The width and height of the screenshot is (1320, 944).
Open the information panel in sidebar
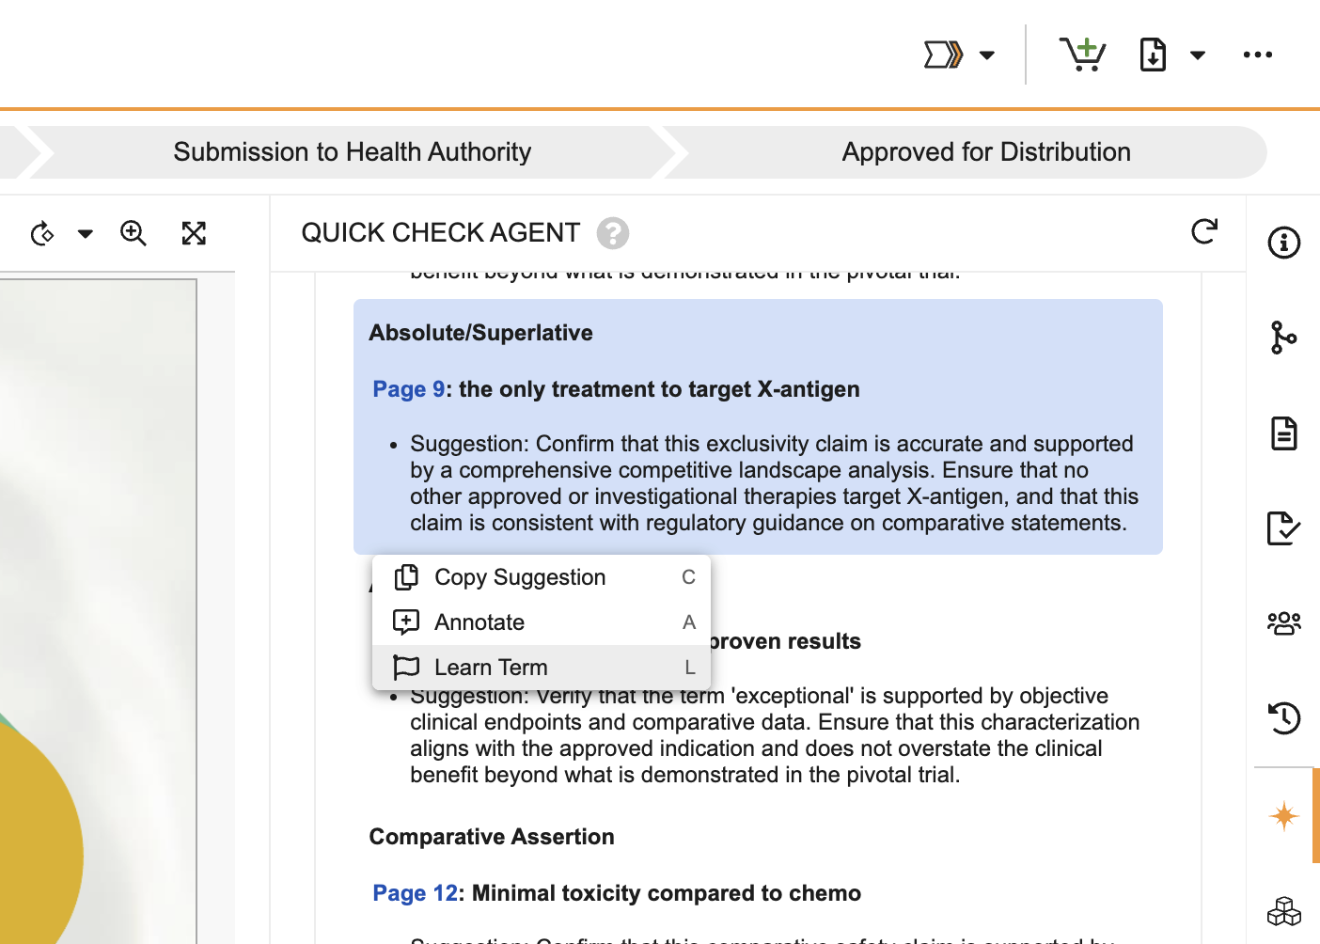[1283, 243]
